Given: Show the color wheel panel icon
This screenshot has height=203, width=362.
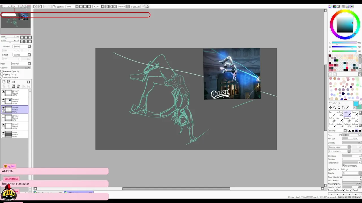Looking at the screenshot, I should [x=330, y=6].
